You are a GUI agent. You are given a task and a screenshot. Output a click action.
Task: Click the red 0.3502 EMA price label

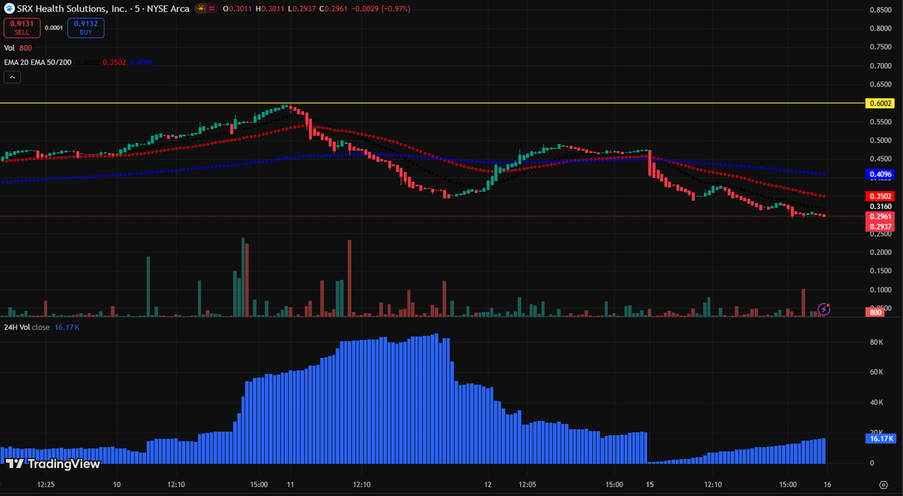coord(880,195)
